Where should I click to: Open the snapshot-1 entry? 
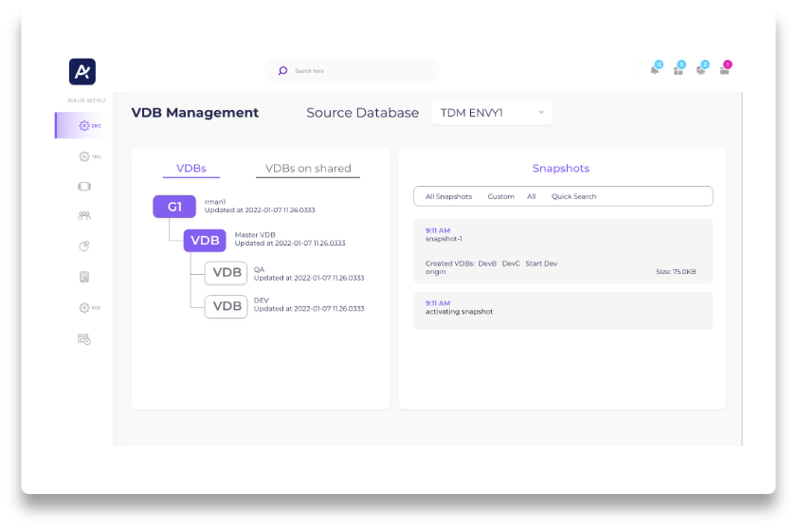(563, 251)
